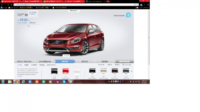Open PowerPoint from the taskbar
The height and width of the screenshot is (112, 200).
pos(37,82)
